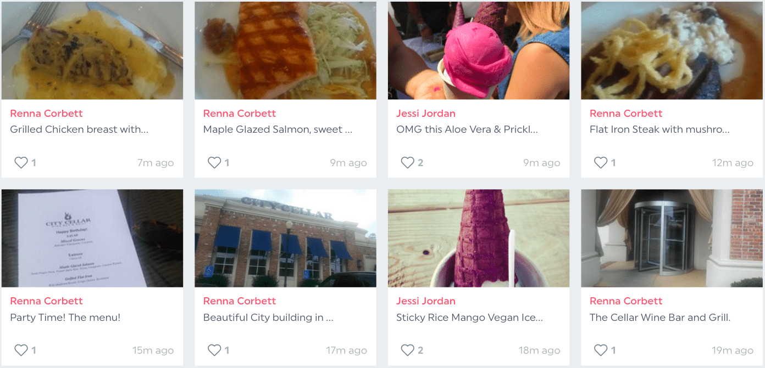Like the Aloe Vera & Prickly post

pyautogui.click(x=407, y=163)
